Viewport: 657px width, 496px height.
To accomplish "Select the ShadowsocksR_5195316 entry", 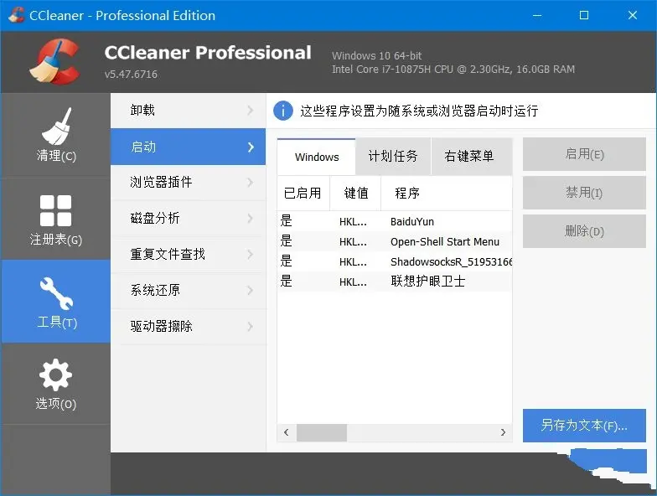I will click(x=395, y=261).
